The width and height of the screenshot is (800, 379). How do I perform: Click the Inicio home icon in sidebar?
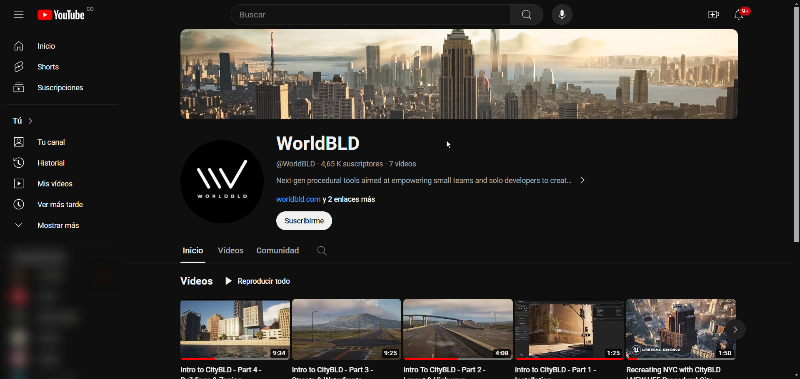(19, 46)
